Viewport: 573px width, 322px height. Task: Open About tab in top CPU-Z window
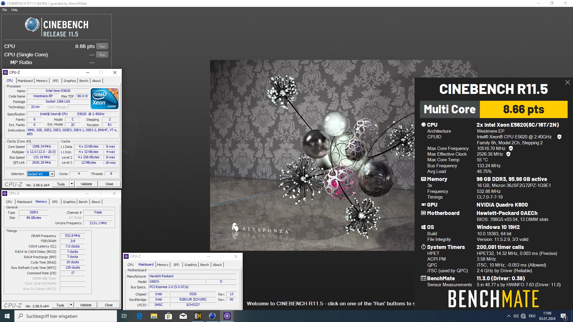(x=96, y=81)
